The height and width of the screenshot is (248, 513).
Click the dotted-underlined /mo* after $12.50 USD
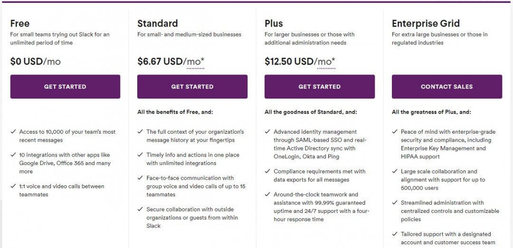tap(326, 62)
